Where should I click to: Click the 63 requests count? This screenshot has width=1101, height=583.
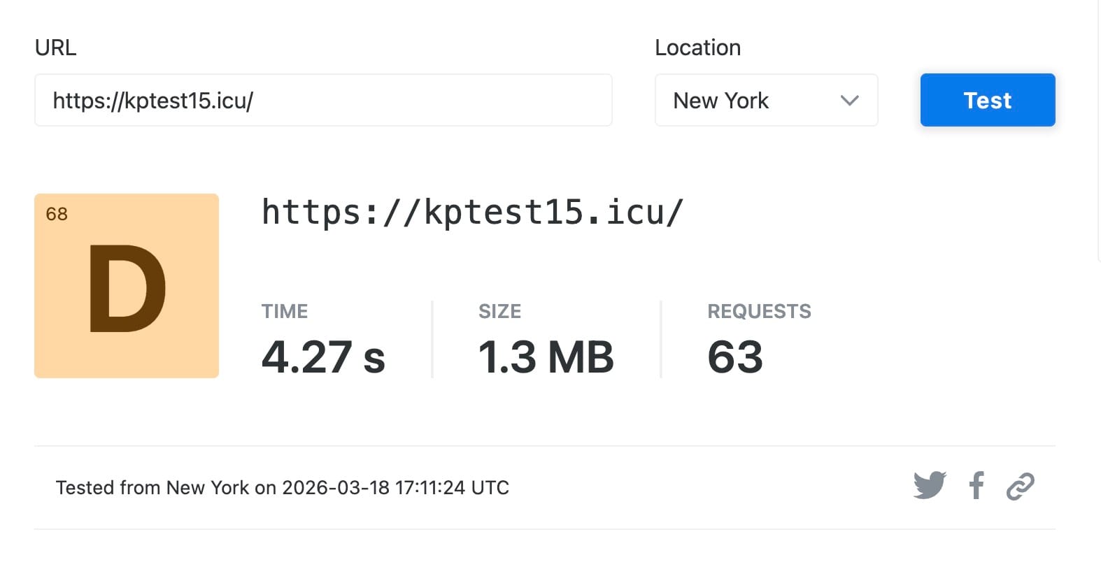click(x=734, y=357)
